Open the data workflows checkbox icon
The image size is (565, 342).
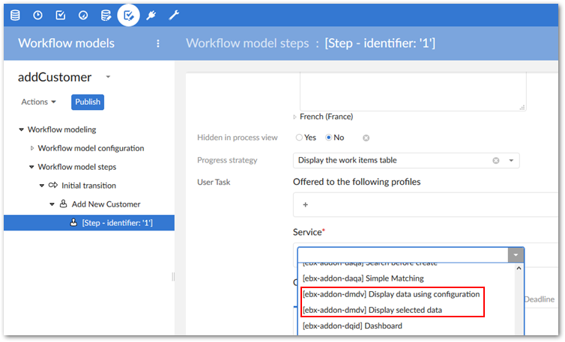[x=61, y=15]
